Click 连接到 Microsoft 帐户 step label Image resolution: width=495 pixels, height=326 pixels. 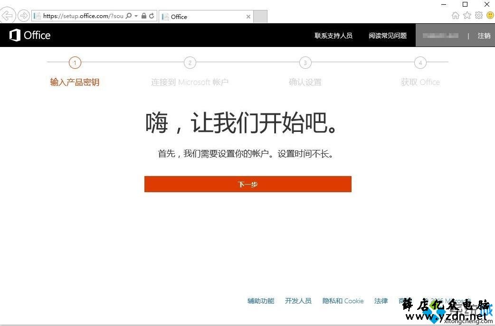(190, 82)
